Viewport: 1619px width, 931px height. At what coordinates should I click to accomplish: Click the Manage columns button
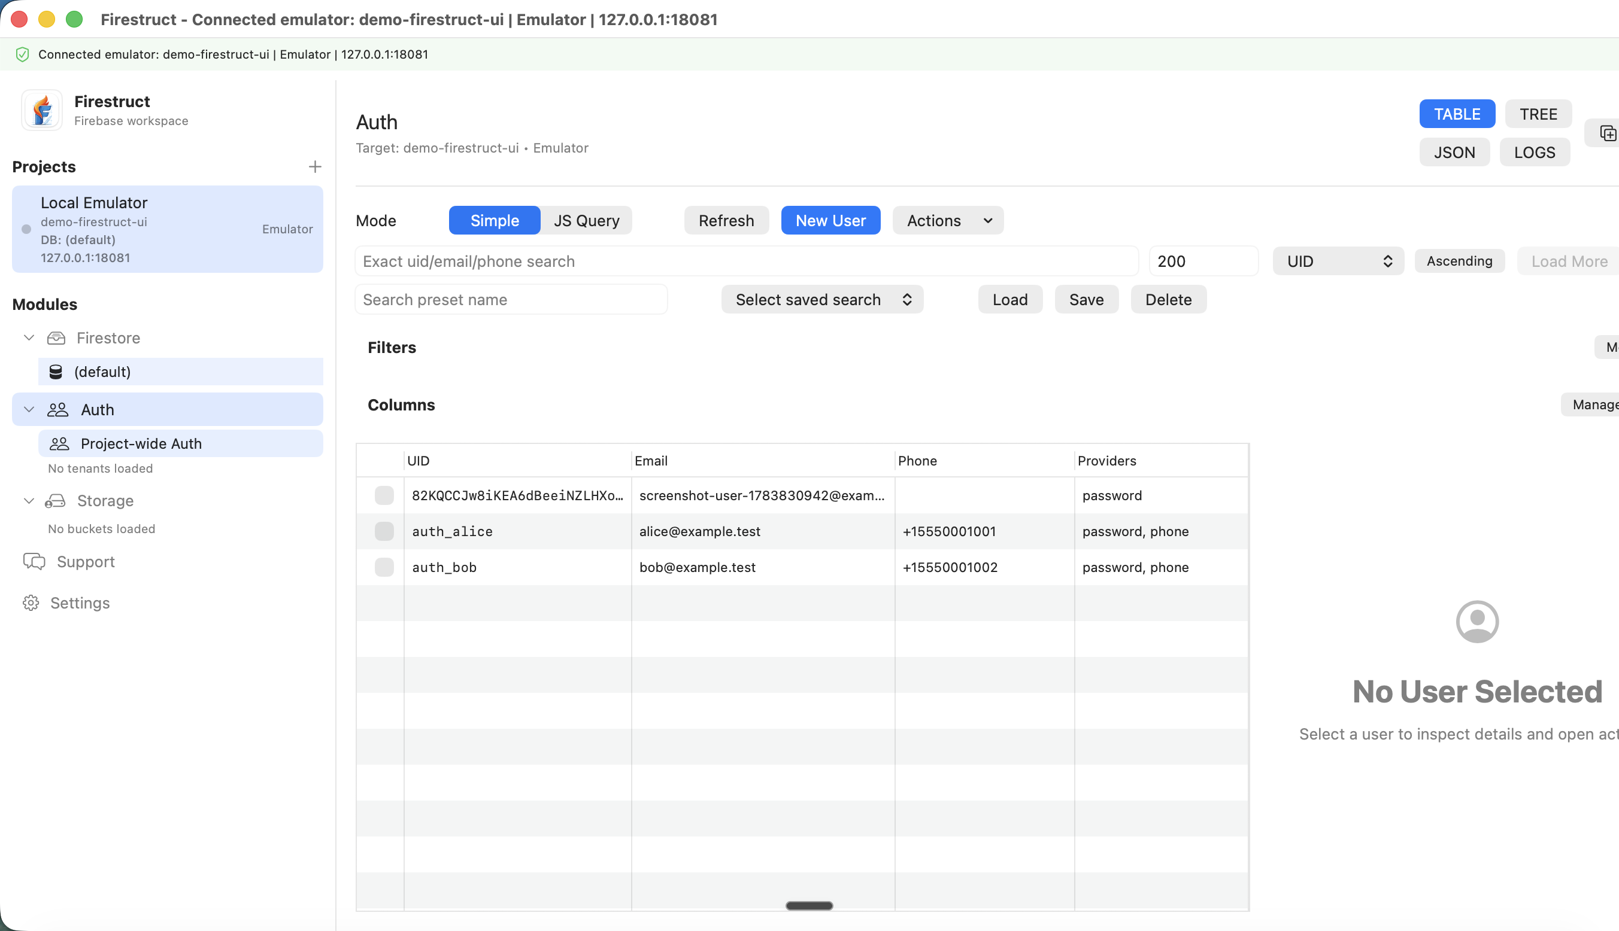point(1591,404)
